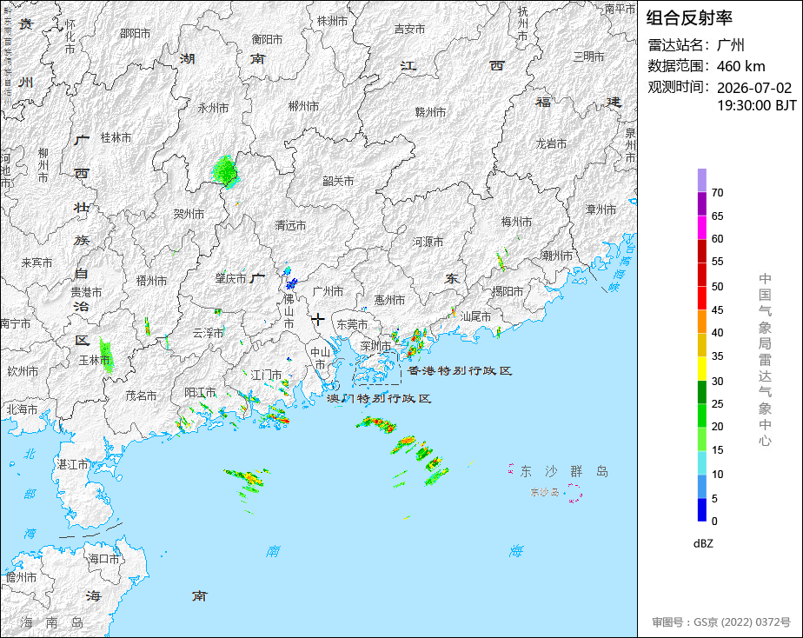Image resolution: width=803 pixels, height=638 pixels.
Task: Click the red storm cell south of Macau
Action: [378, 424]
